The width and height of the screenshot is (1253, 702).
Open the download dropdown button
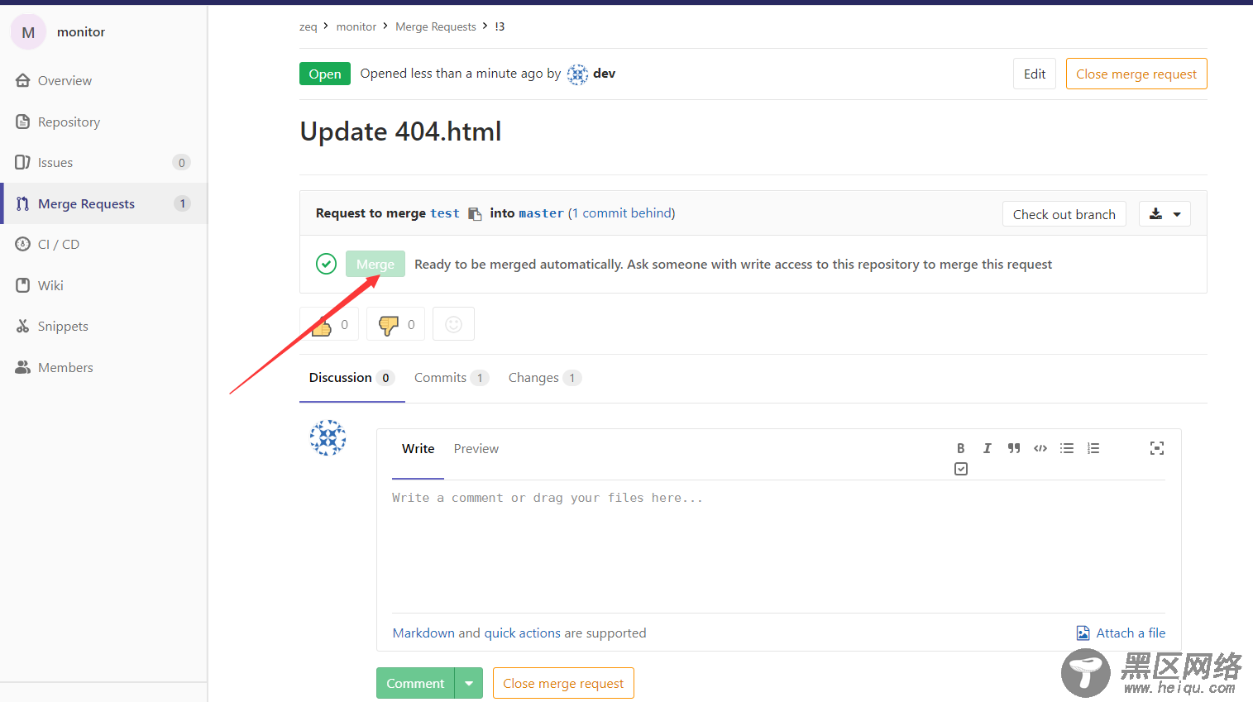point(1165,214)
